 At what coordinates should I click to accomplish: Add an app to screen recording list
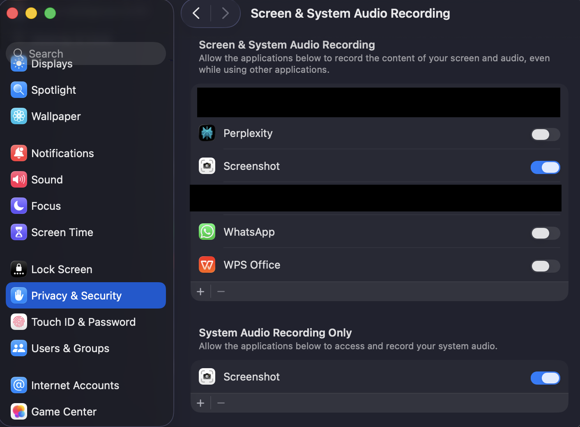pyautogui.click(x=200, y=292)
